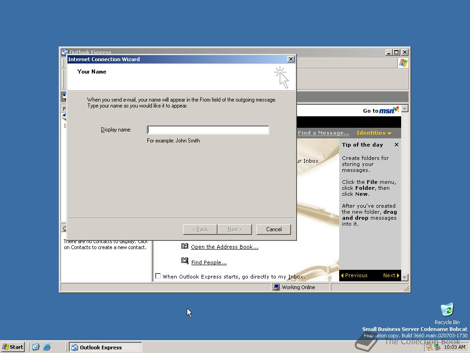Click the For example: John Smith hint text
Screen dimensions: 470x353
point(173,141)
